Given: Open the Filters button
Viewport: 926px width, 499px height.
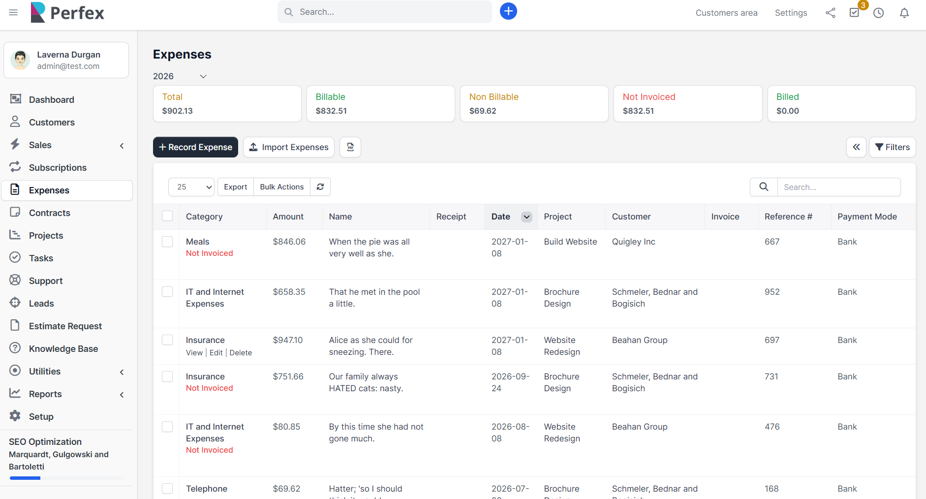Looking at the screenshot, I should (892, 147).
